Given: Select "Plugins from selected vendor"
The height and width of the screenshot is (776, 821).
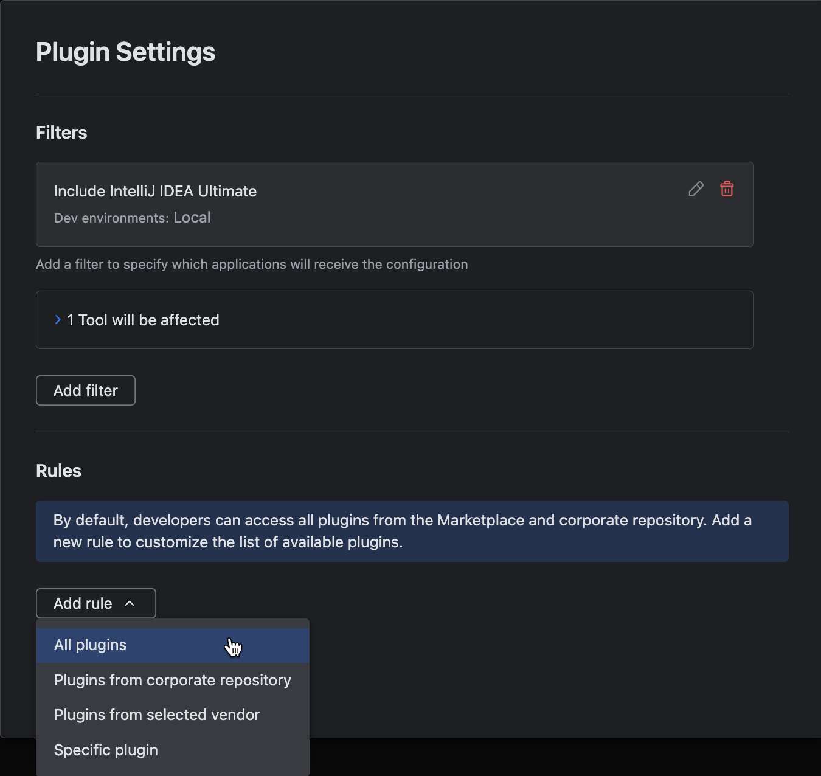Looking at the screenshot, I should pyautogui.click(x=156, y=715).
